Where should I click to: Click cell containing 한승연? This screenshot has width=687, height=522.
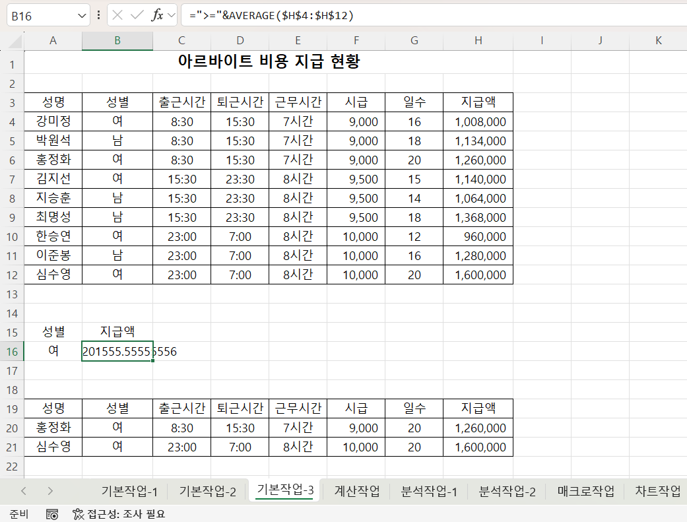[x=53, y=236]
